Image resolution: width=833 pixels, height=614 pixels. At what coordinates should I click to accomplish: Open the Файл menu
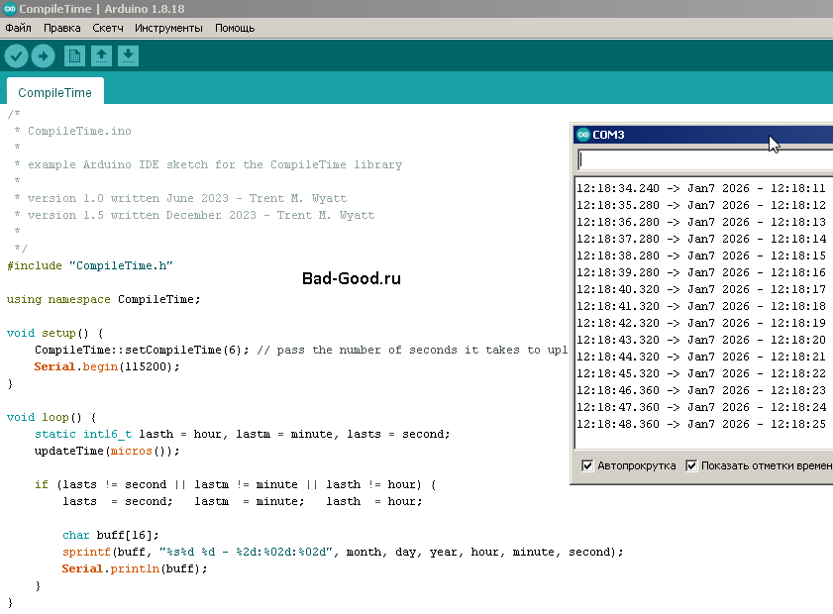[18, 28]
